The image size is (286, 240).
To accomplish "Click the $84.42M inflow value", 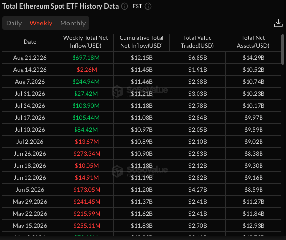I will [86, 130].
